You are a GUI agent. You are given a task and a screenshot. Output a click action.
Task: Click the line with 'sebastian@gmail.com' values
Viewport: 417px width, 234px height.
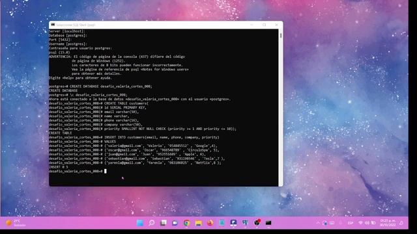coord(137,159)
